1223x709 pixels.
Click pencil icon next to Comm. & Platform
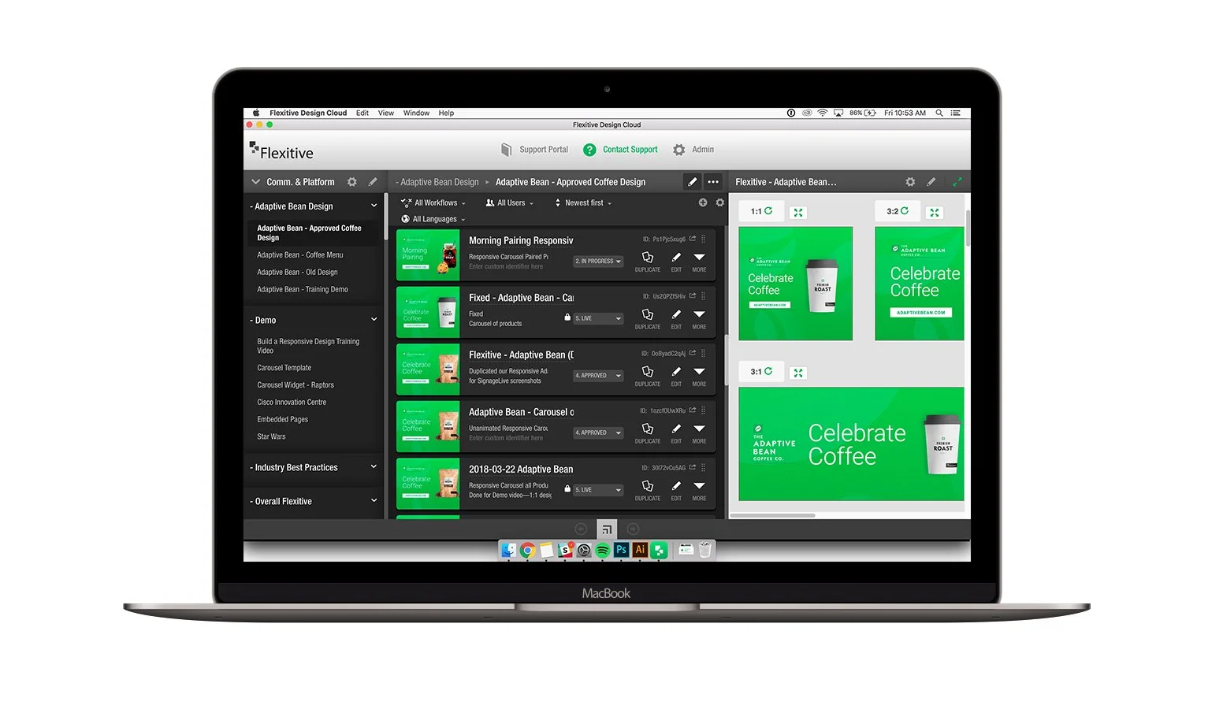pyautogui.click(x=373, y=182)
